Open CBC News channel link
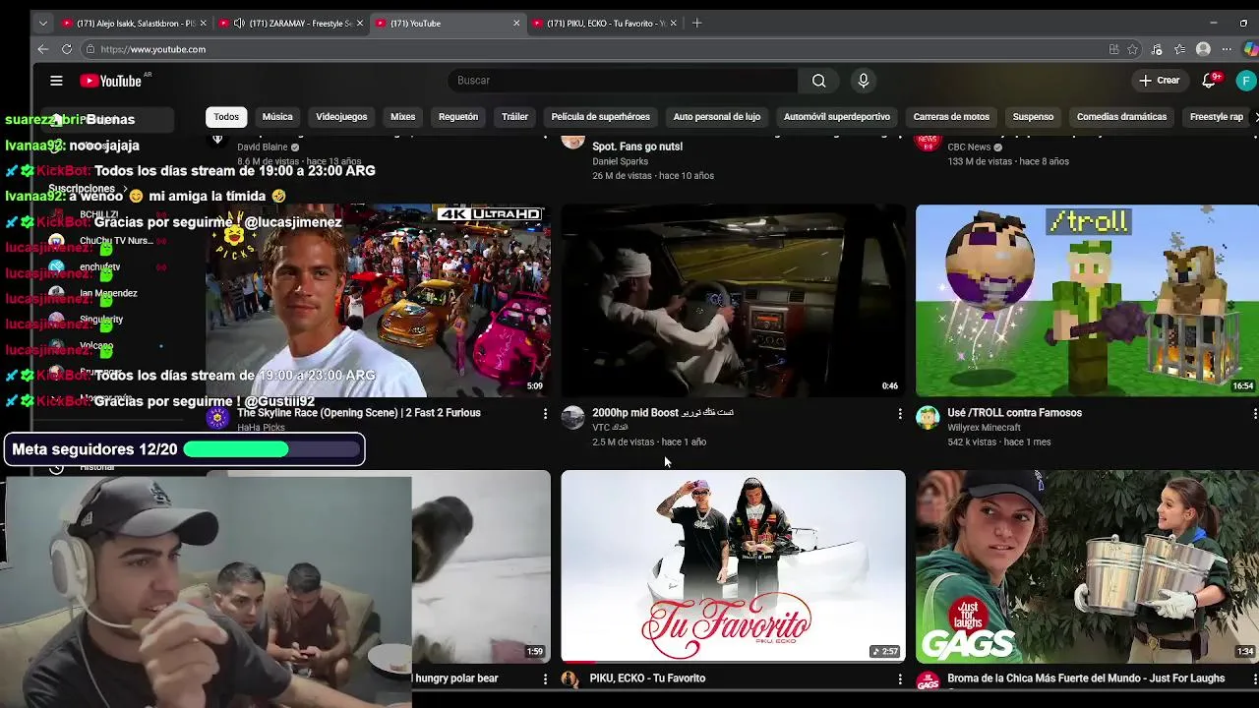The width and height of the screenshot is (1259, 708). coord(969,147)
